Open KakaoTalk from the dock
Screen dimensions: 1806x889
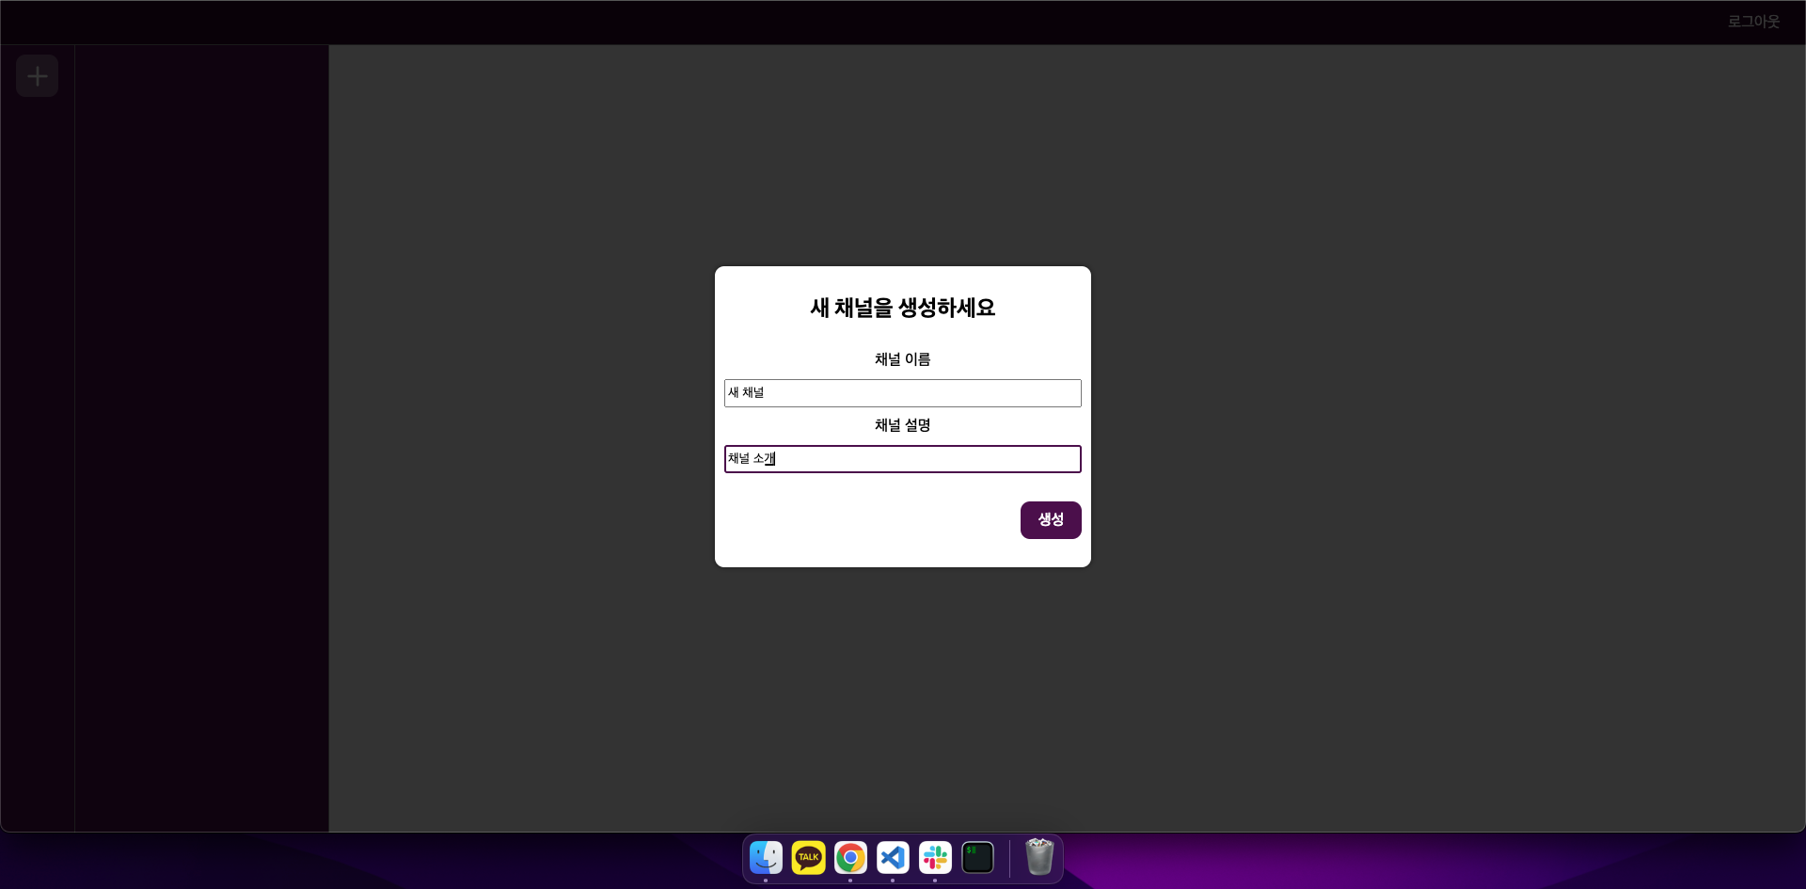point(807,857)
